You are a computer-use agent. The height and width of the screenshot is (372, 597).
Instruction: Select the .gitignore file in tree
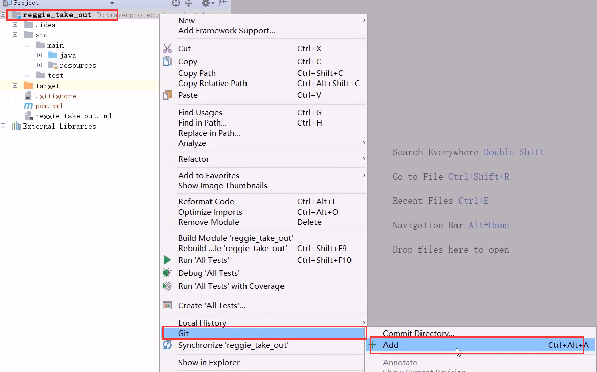coord(55,96)
